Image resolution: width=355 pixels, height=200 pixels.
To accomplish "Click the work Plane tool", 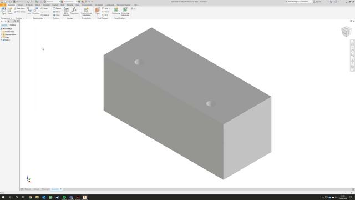I will pos(98,11).
